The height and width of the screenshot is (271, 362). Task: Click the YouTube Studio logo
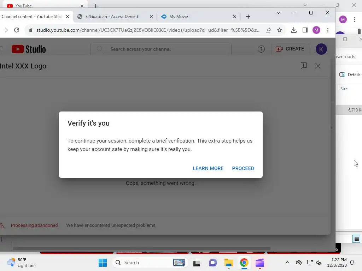(29, 49)
